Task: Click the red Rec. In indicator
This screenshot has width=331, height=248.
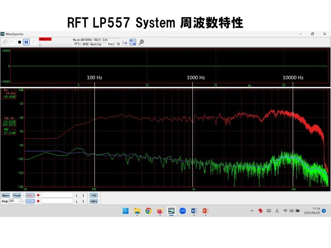Action: coord(45,39)
